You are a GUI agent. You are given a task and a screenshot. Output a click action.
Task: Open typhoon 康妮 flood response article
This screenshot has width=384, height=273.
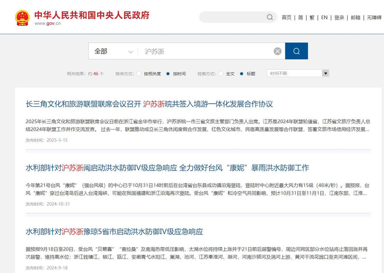click(167, 168)
